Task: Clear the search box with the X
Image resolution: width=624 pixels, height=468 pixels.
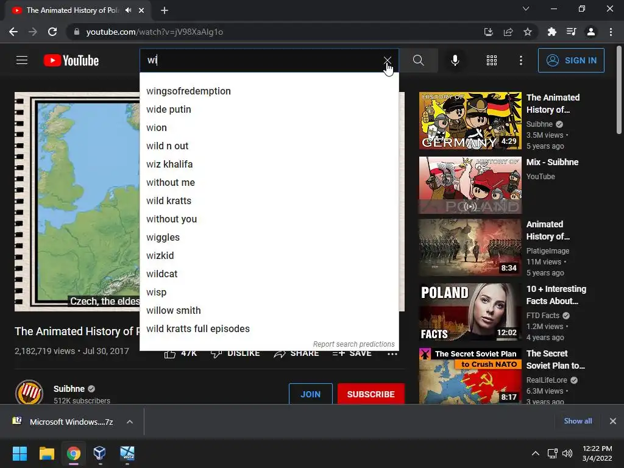Action: coord(387,60)
